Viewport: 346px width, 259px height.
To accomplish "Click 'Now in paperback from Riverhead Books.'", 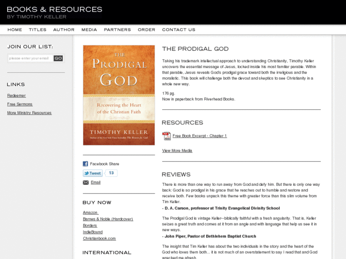I will click(x=198, y=99).
